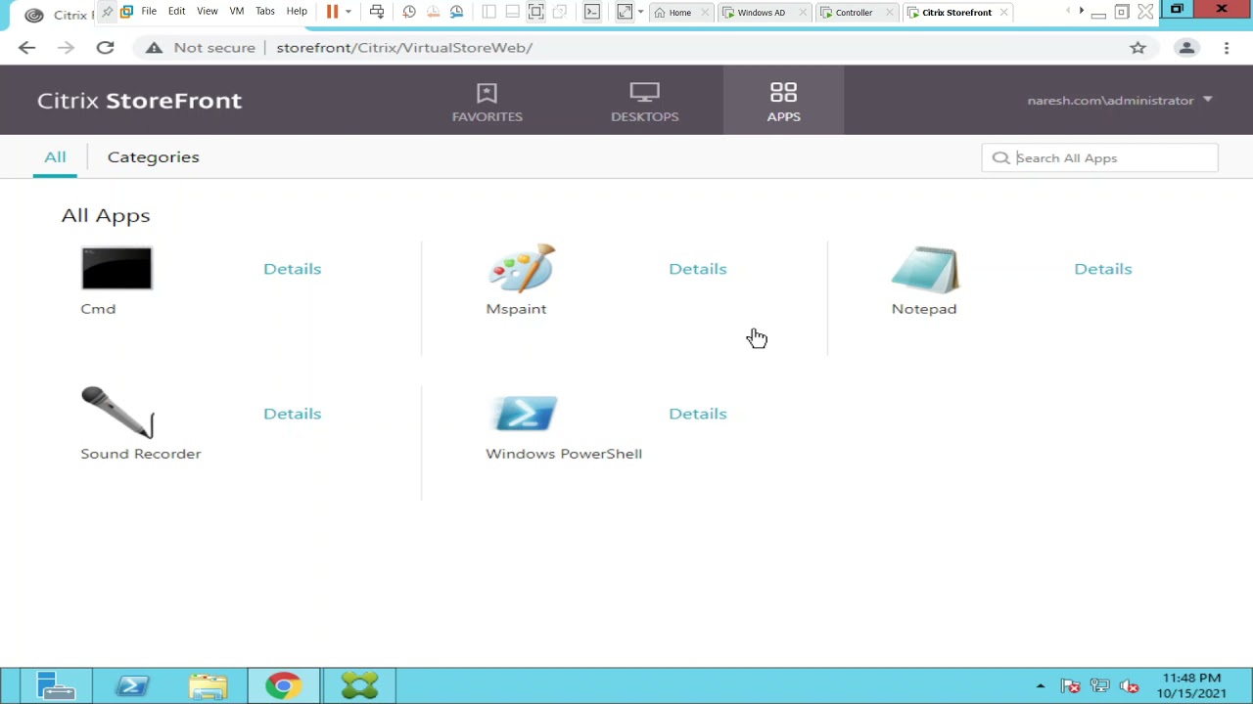Open the browser three-dot menu
1253x704 pixels.
click(1227, 47)
